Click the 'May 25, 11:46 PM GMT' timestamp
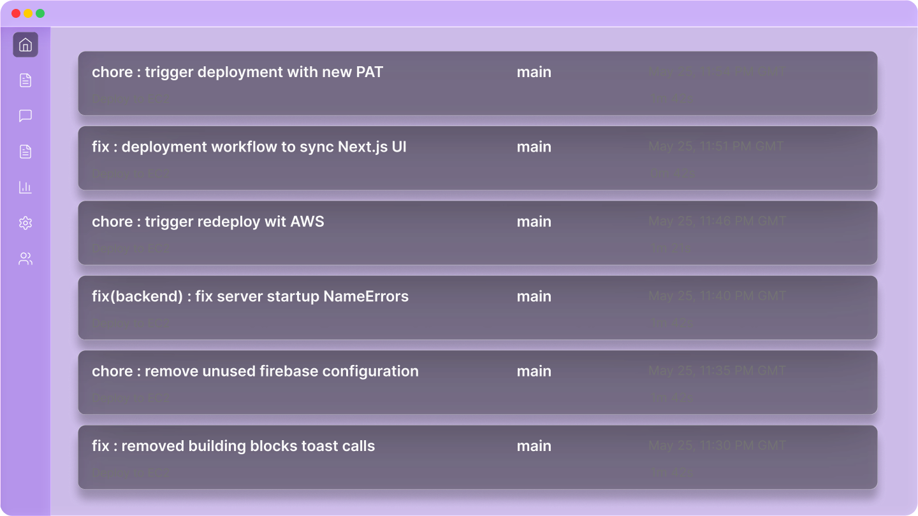Screen dimensions: 918x516 coord(717,221)
